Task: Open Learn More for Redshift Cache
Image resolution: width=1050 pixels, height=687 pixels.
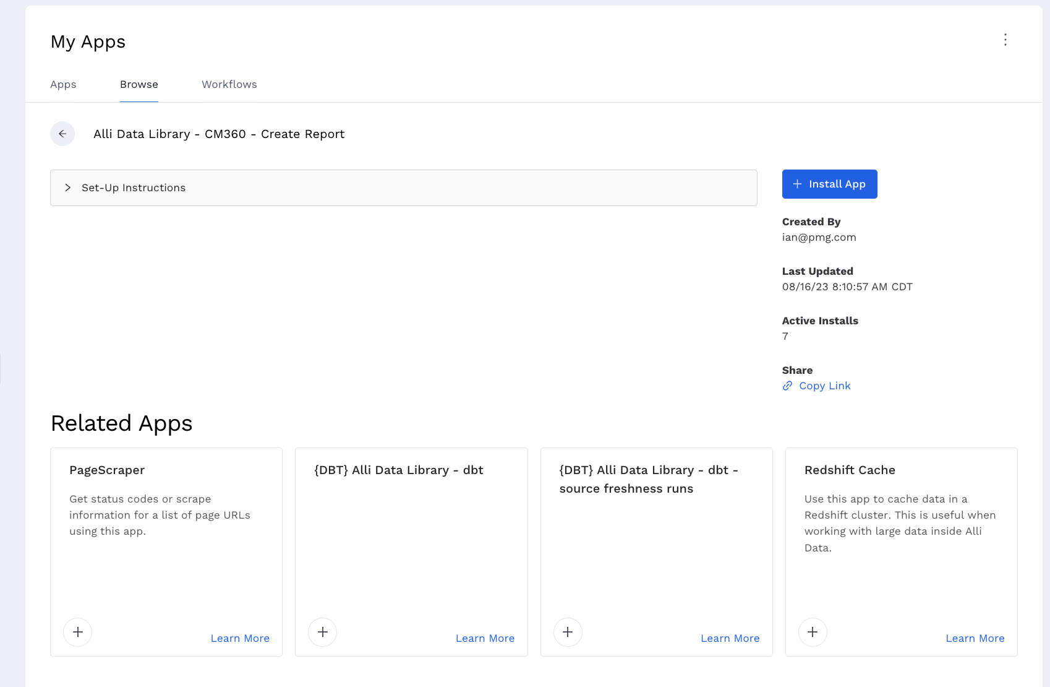Action: click(x=975, y=638)
